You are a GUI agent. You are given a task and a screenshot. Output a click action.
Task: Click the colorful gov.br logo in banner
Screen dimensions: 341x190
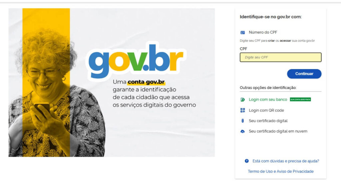click(136, 61)
